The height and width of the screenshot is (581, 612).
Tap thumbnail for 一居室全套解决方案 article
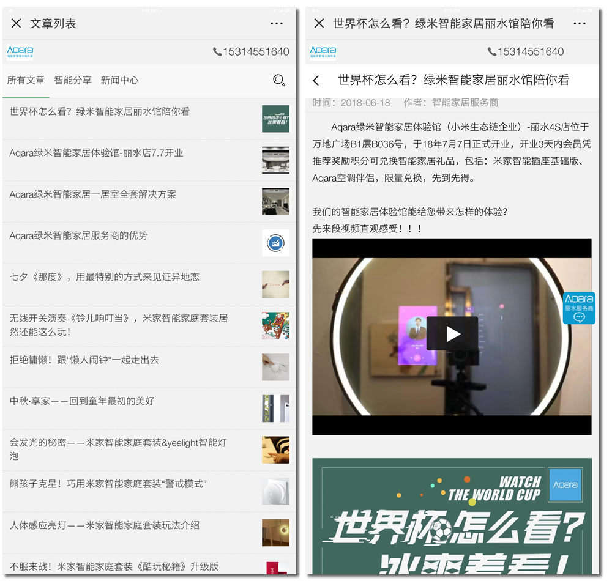(x=275, y=201)
